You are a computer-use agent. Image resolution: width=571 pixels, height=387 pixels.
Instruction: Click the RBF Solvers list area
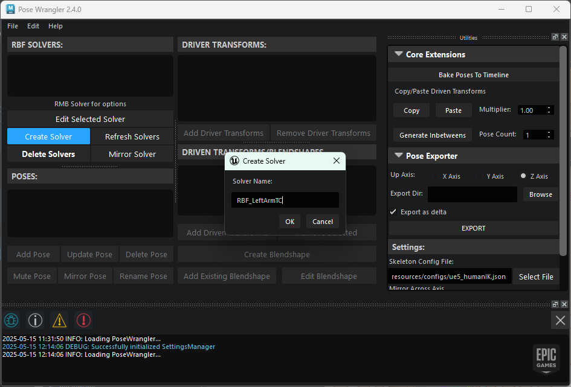coord(90,75)
